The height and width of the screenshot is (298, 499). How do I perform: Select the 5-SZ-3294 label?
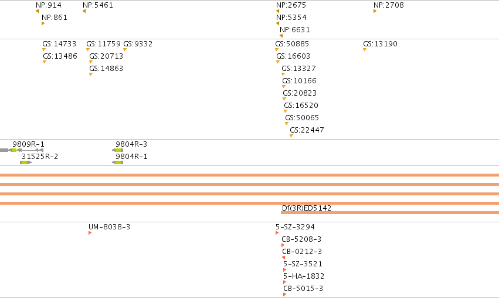[x=295, y=227]
